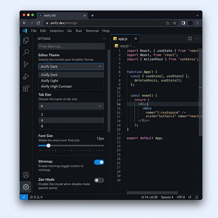The width and height of the screenshot is (218, 218).
Task: Open the Explorer files icon in activity bar
Action: pyautogui.click(x=26, y=40)
